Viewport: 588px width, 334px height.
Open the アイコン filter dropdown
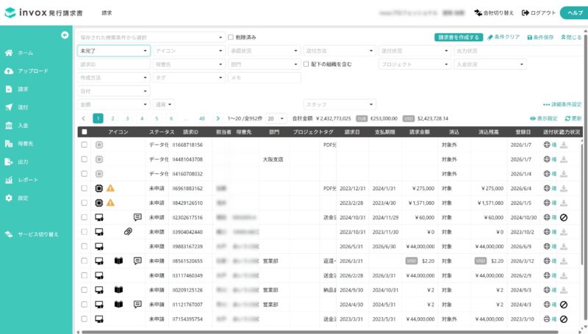tap(189, 51)
